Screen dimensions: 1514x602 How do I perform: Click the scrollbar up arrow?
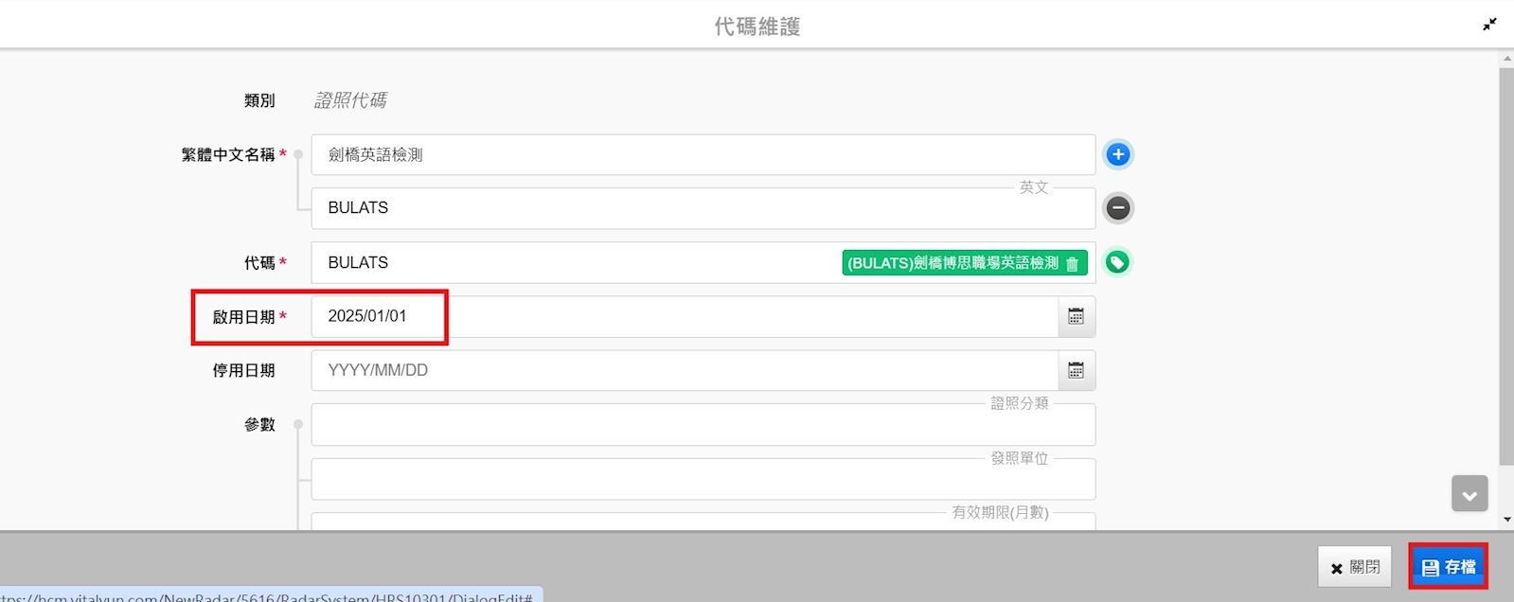click(x=1506, y=59)
